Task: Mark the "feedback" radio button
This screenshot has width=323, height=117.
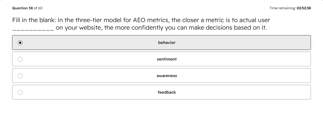Action: [x=20, y=92]
